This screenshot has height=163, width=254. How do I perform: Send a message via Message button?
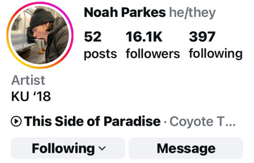coord(186,148)
